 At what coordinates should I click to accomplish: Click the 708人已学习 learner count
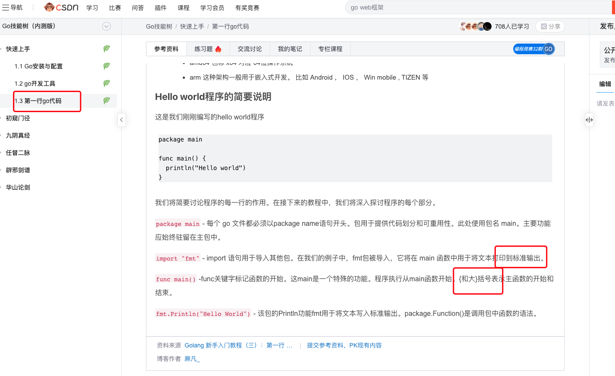click(x=512, y=26)
